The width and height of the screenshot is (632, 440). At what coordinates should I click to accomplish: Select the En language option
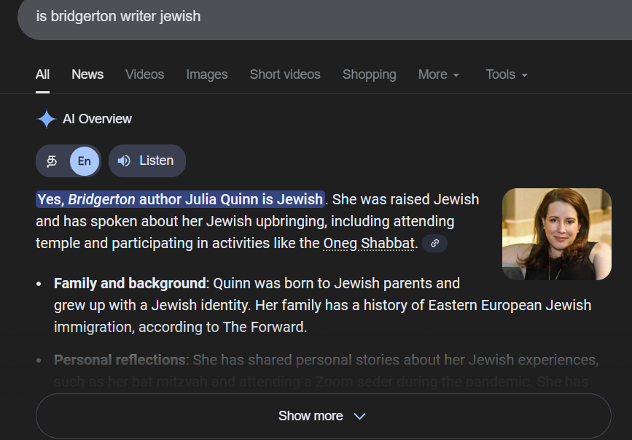click(x=85, y=161)
